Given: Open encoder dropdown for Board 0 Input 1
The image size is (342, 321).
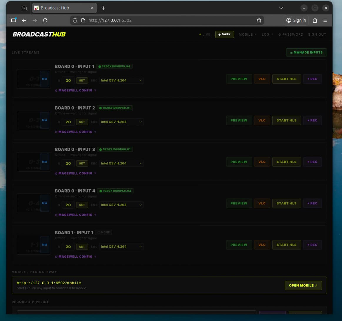Looking at the screenshot, I should pyautogui.click(x=121, y=80).
